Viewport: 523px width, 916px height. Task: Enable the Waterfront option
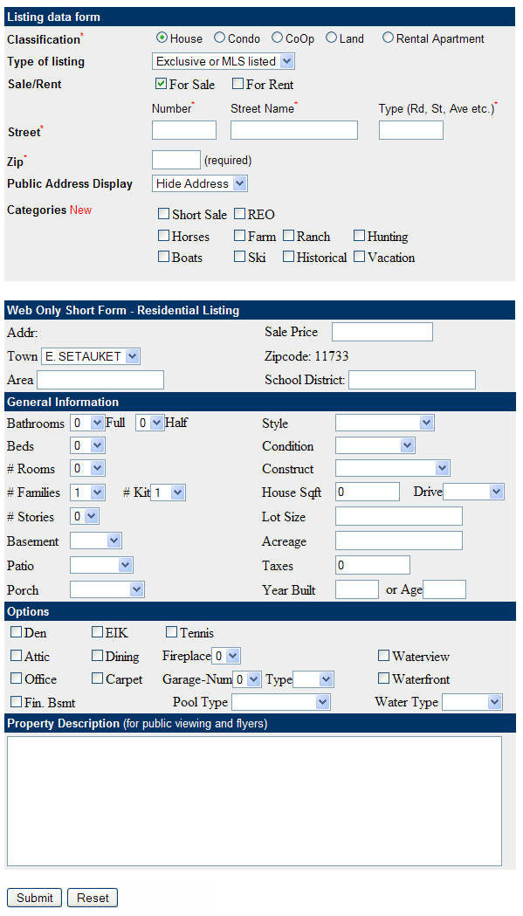pyautogui.click(x=382, y=678)
